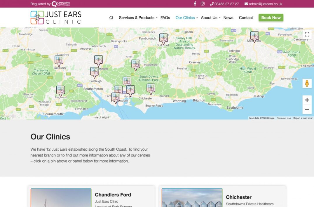
Task: Select the clinic pin near Salisbury
Action: pos(59,60)
